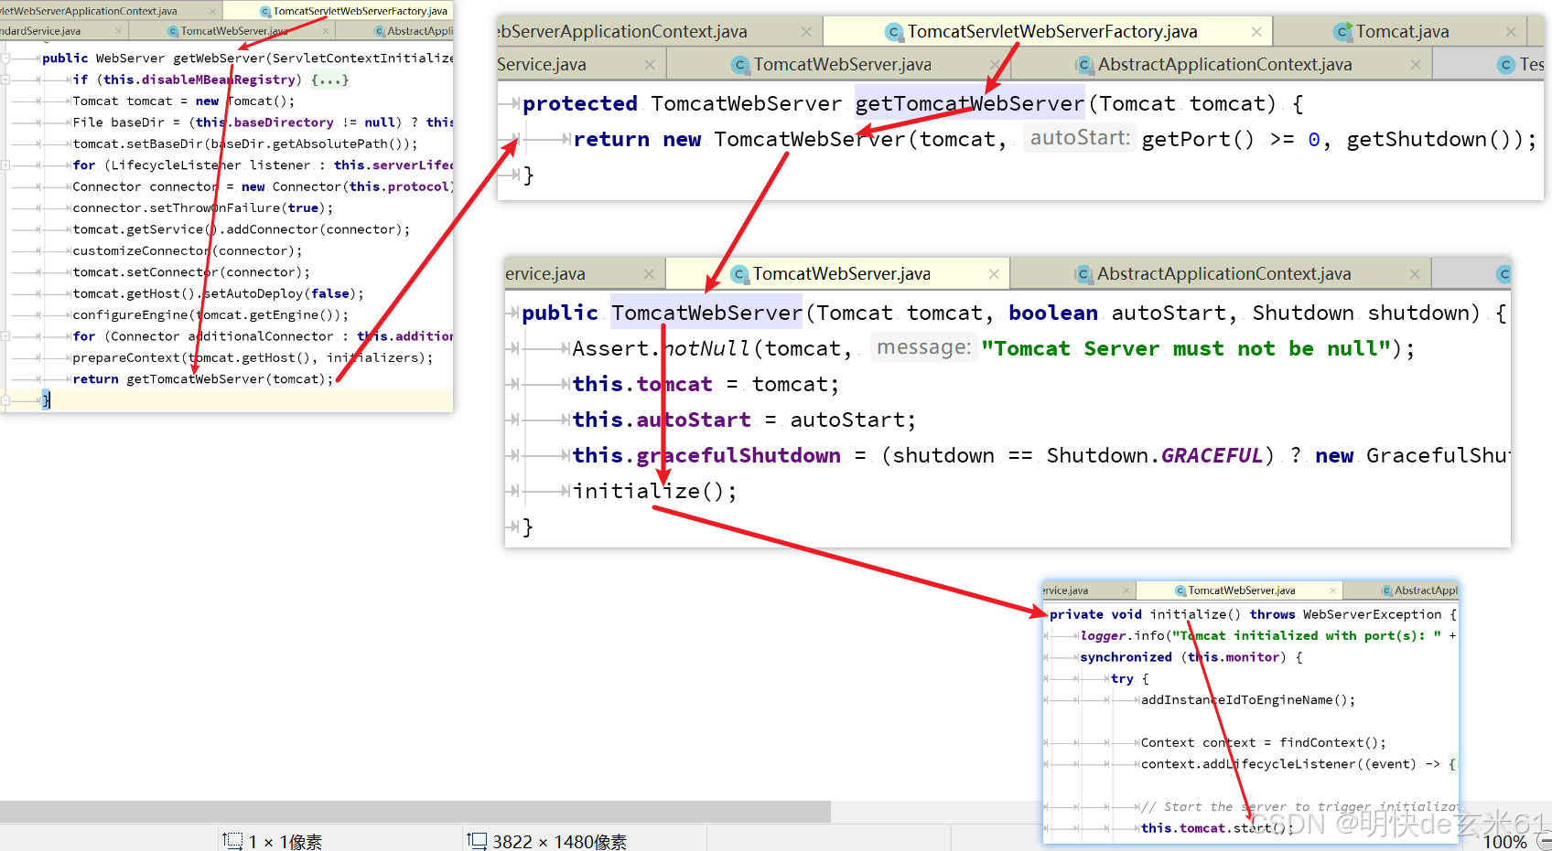Click the closing fold marker of getWebServer method
Viewport: 1552px width, 851px height.
pyautogui.click(x=5, y=399)
